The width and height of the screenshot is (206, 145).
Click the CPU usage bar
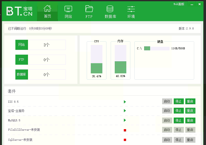[97, 59]
